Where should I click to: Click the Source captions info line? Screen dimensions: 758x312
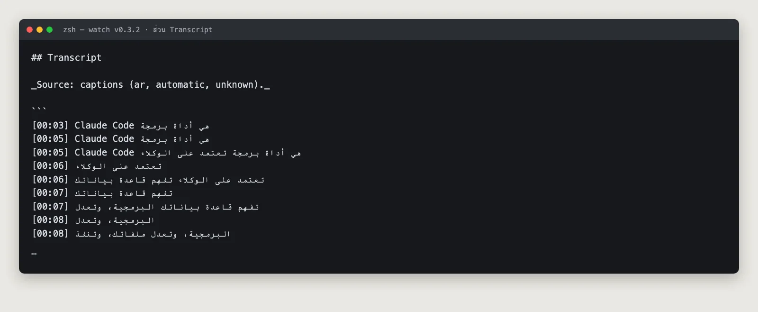tap(151, 84)
